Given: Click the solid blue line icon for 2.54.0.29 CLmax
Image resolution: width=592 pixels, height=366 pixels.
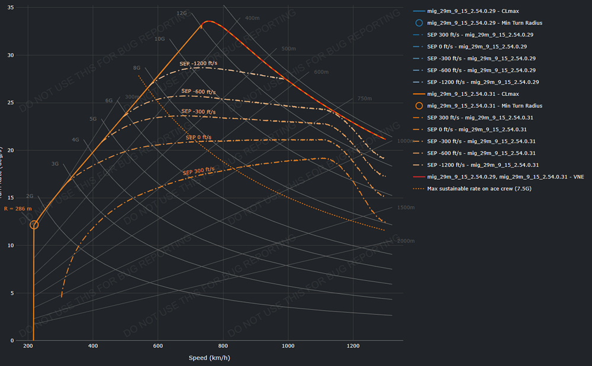Looking at the screenshot, I should click(419, 11).
